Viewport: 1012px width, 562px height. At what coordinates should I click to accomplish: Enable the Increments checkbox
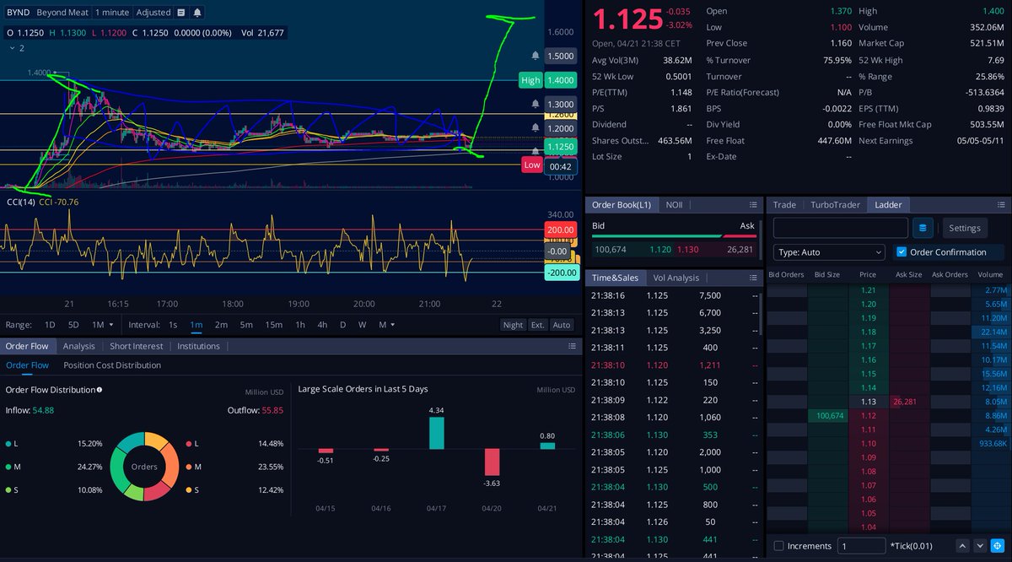coord(779,546)
